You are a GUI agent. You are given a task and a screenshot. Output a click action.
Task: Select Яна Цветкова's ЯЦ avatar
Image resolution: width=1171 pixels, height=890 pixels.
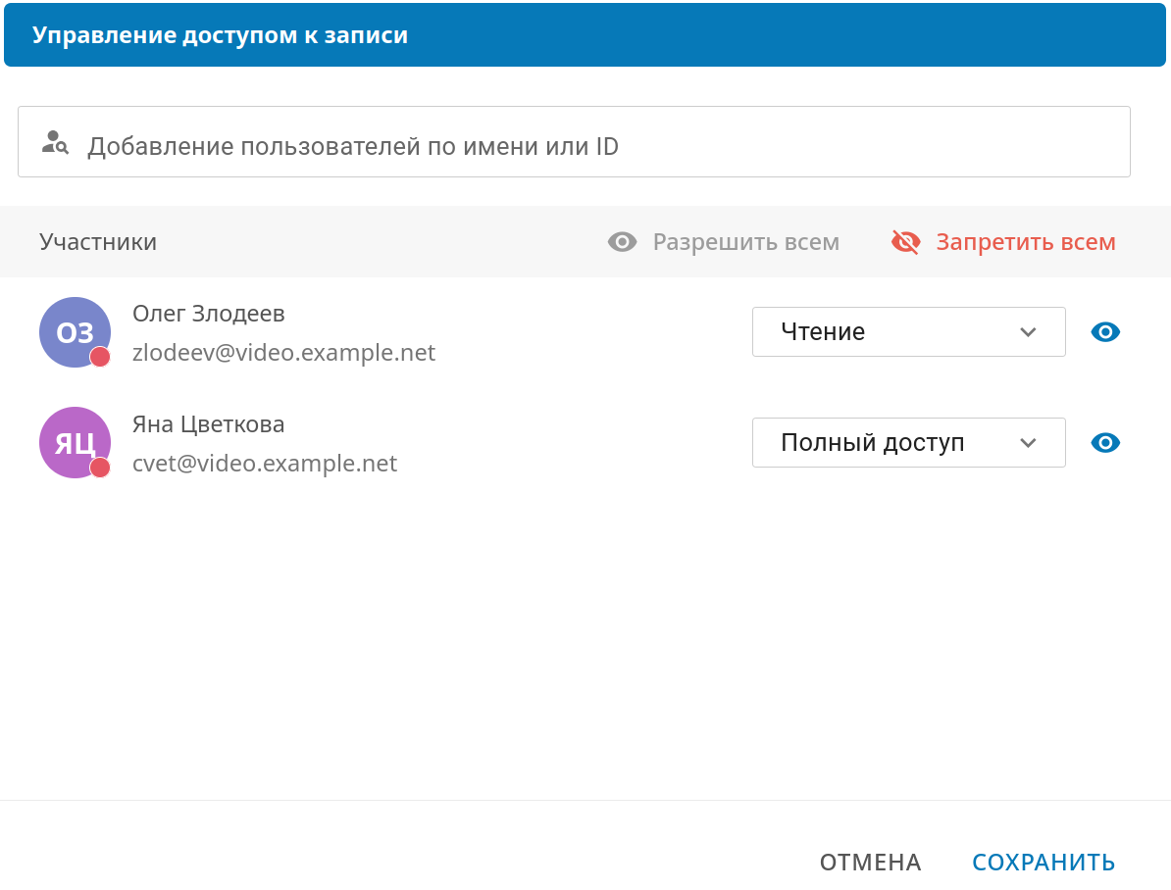pyautogui.click(x=75, y=442)
